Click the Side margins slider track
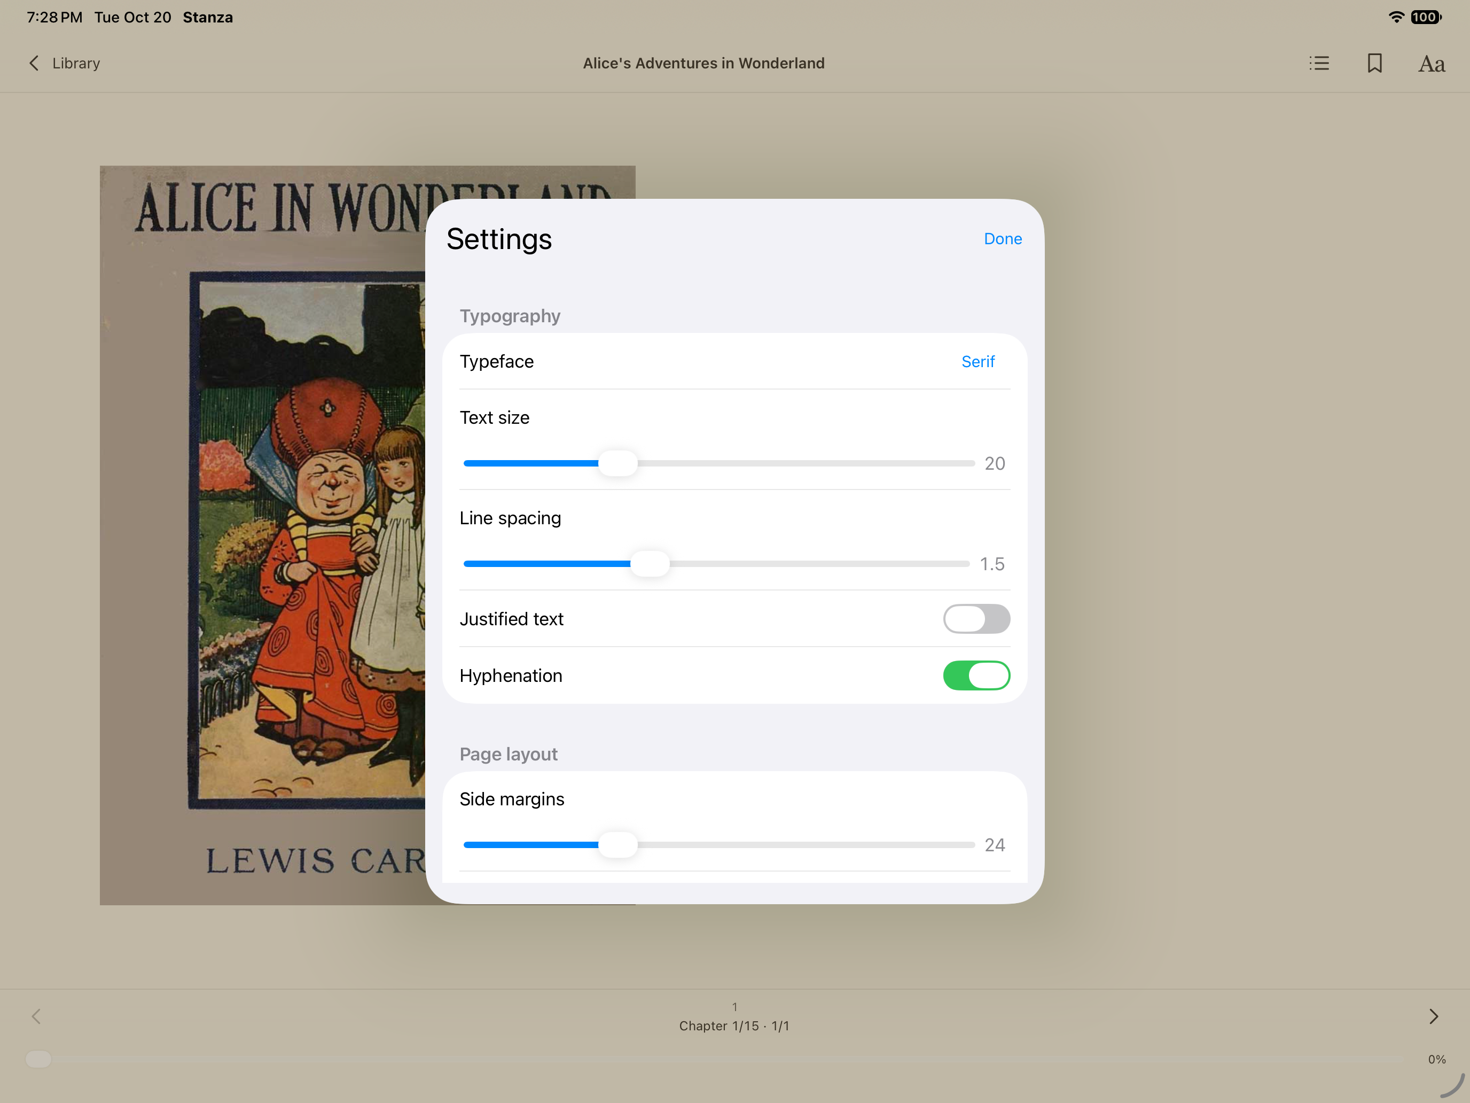Image resolution: width=1470 pixels, height=1103 pixels. tap(719, 845)
